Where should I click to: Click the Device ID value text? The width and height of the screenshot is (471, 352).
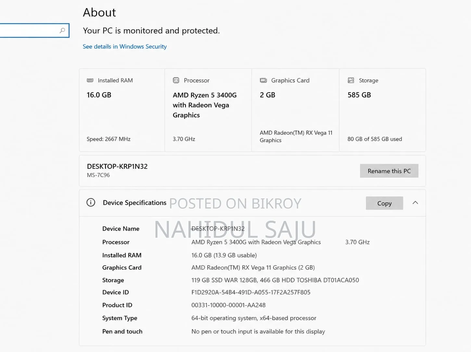click(x=251, y=292)
